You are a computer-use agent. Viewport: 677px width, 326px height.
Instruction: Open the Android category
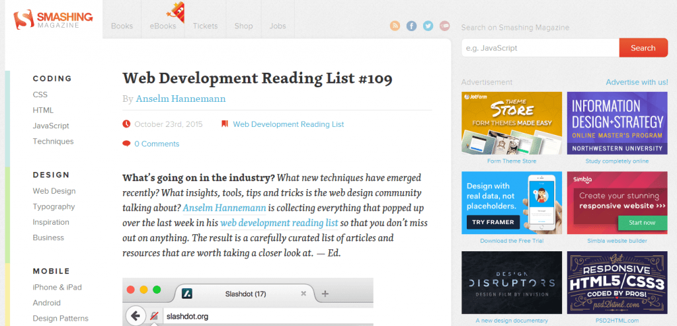point(47,303)
